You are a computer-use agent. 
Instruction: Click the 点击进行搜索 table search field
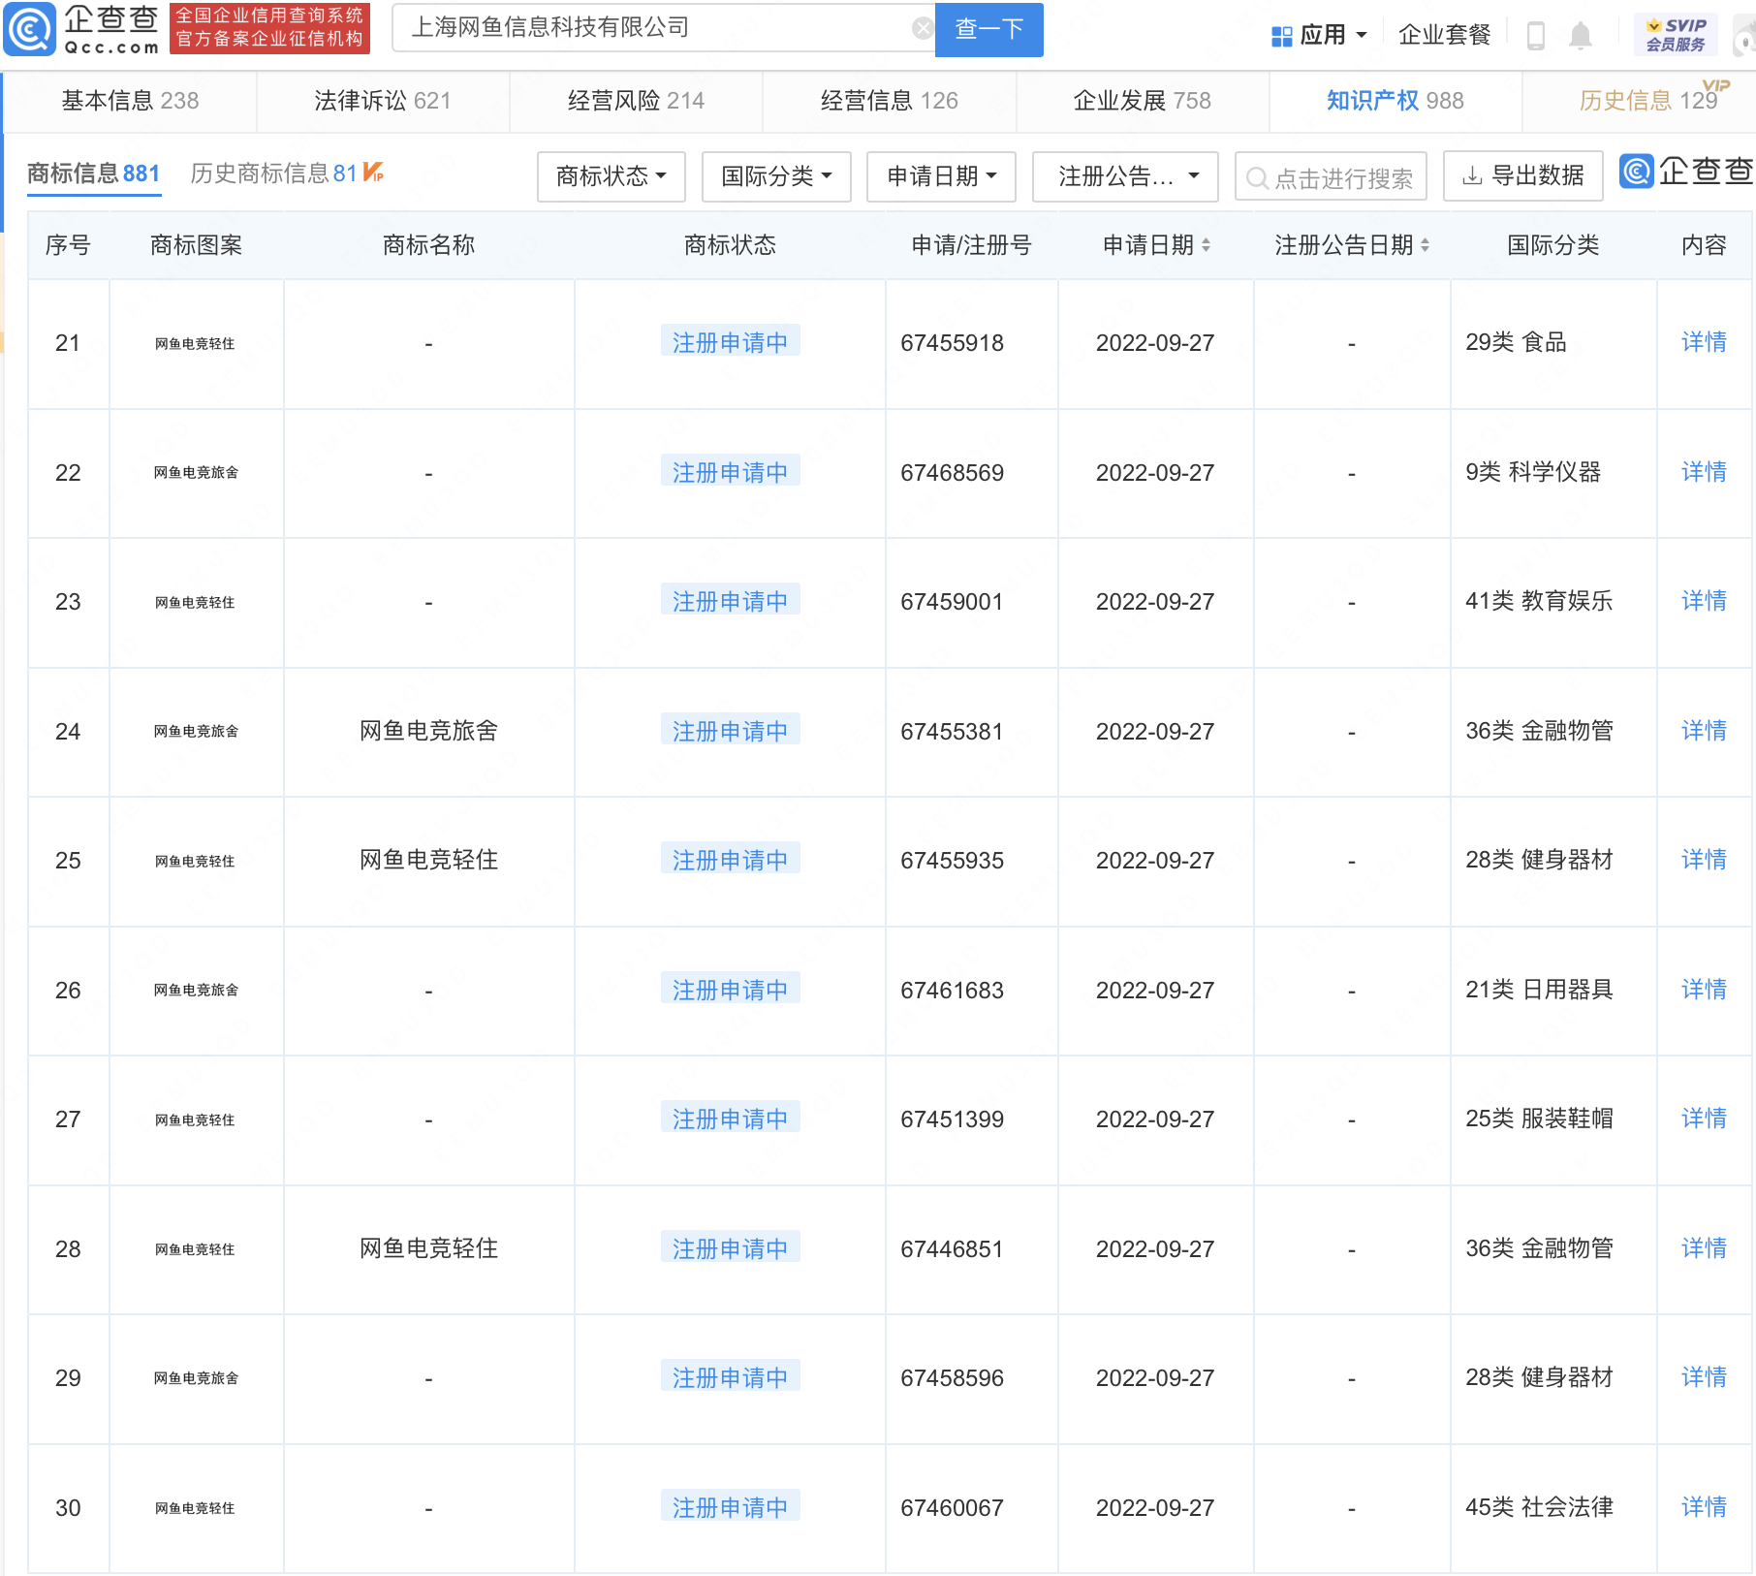tap(1331, 177)
